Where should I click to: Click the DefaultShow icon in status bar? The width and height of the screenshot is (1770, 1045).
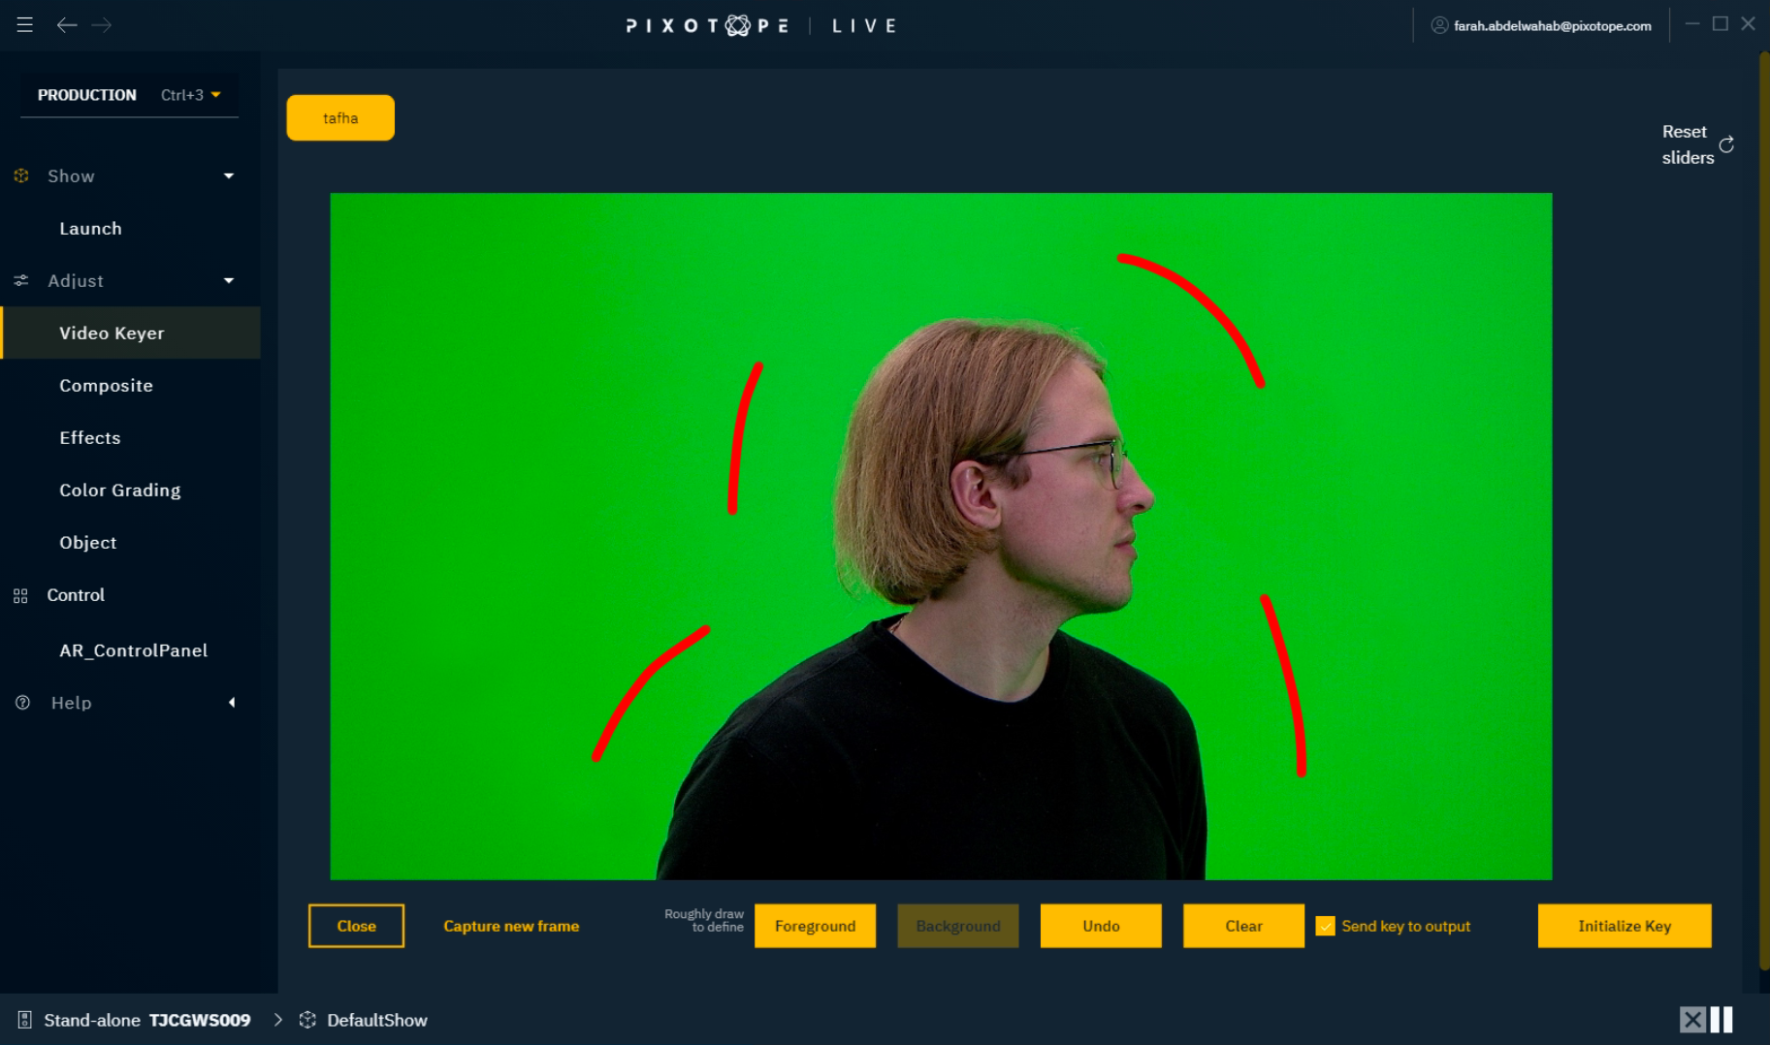click(x=307, y=1020)
